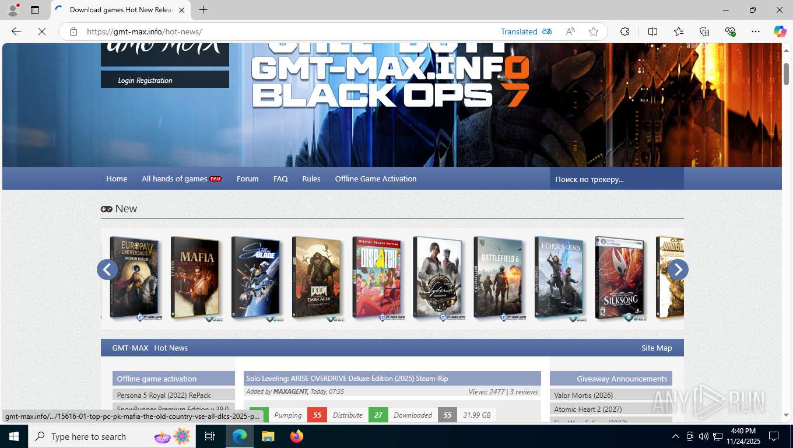Open File Explorer from taskbar
793x448 pixels.
(268, 436)
